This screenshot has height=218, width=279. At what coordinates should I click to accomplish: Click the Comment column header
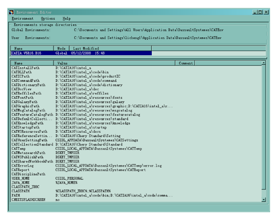[185, 63]
